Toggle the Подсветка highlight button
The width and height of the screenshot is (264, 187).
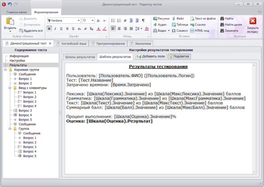pos(179,57)
